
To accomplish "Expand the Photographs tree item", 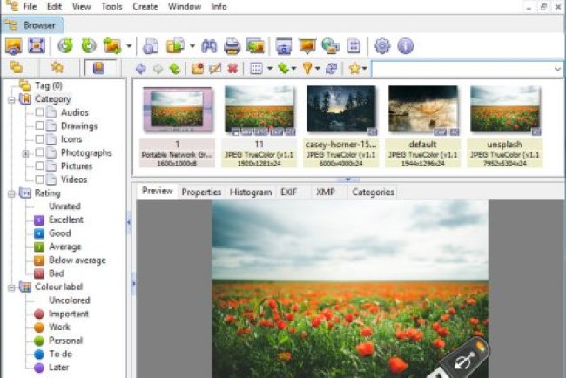I will click(26, 153).
